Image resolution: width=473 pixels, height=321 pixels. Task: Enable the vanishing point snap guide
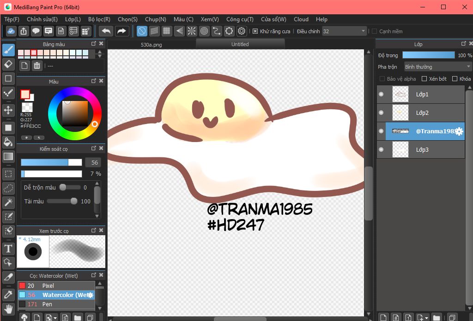coord(179,31)
